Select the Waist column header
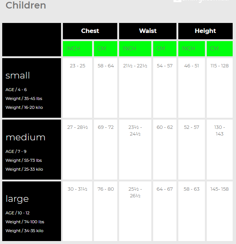Image resolution: width=236 pixels, height=244 pixels. click(148, 31)
